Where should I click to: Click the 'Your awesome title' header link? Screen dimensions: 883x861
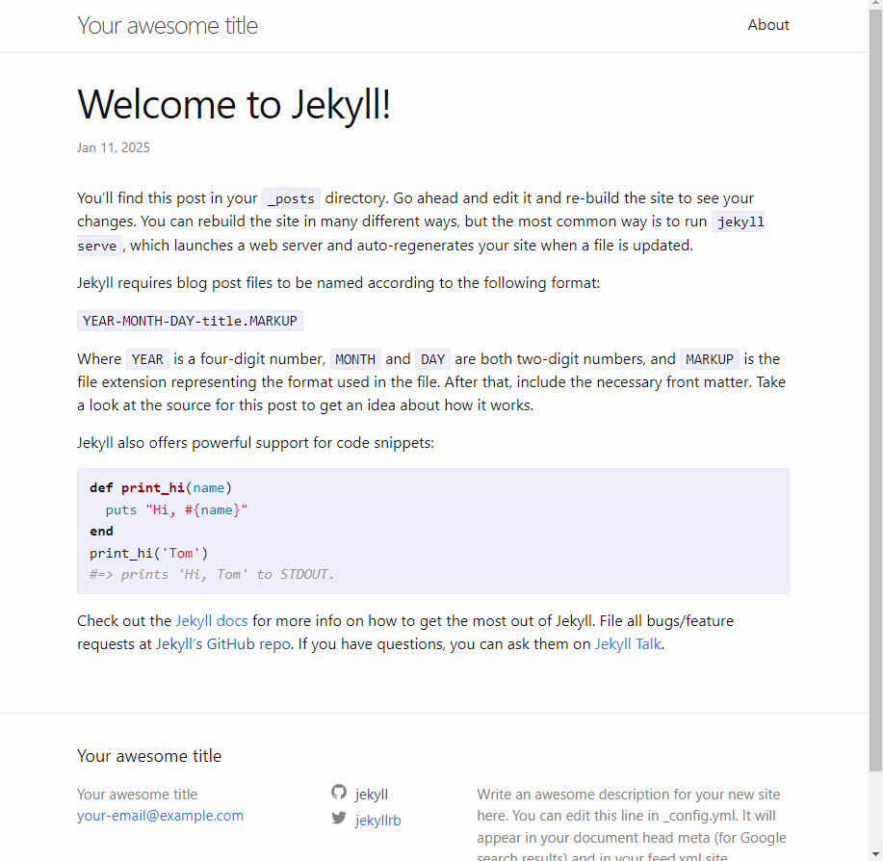click(167, 26)
